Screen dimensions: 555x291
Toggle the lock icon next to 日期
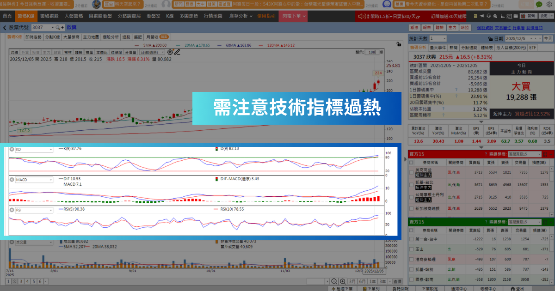pos(490,39)
